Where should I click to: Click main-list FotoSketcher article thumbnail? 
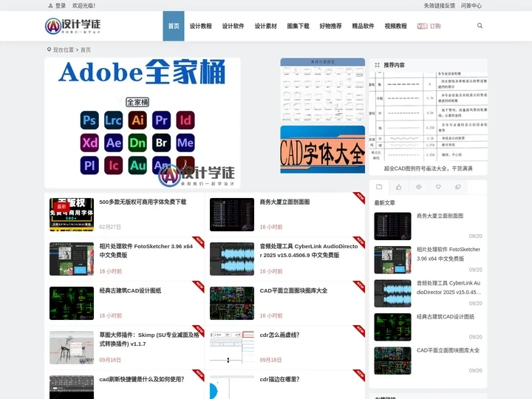(x=72, y=259)
